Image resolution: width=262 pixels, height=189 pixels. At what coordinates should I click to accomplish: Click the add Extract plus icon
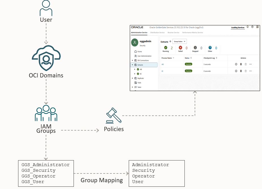(170, 42)
